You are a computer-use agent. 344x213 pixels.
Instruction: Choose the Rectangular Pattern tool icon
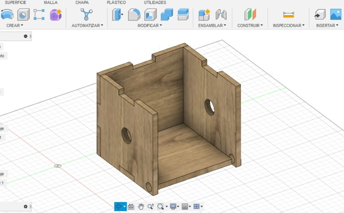[x=39, y=15]
